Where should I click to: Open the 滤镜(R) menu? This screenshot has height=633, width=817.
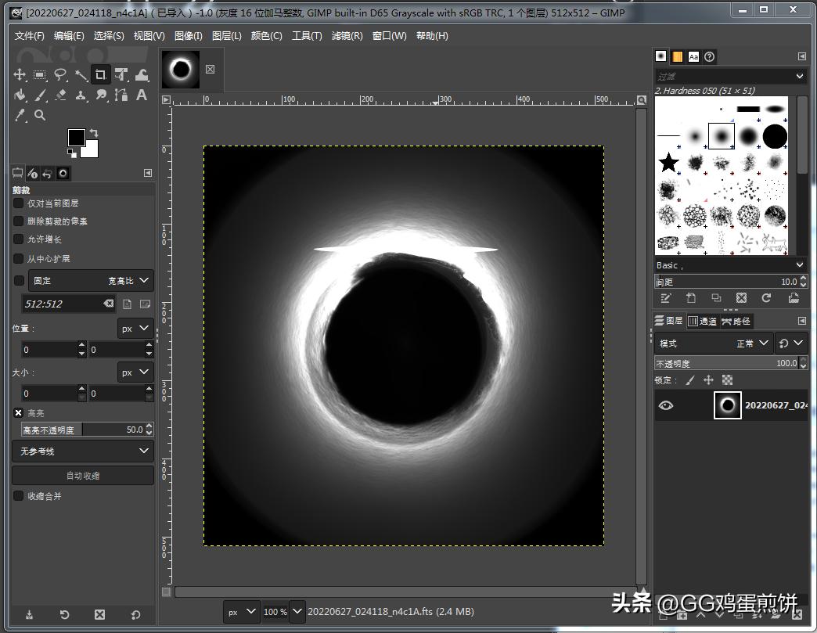347,36
